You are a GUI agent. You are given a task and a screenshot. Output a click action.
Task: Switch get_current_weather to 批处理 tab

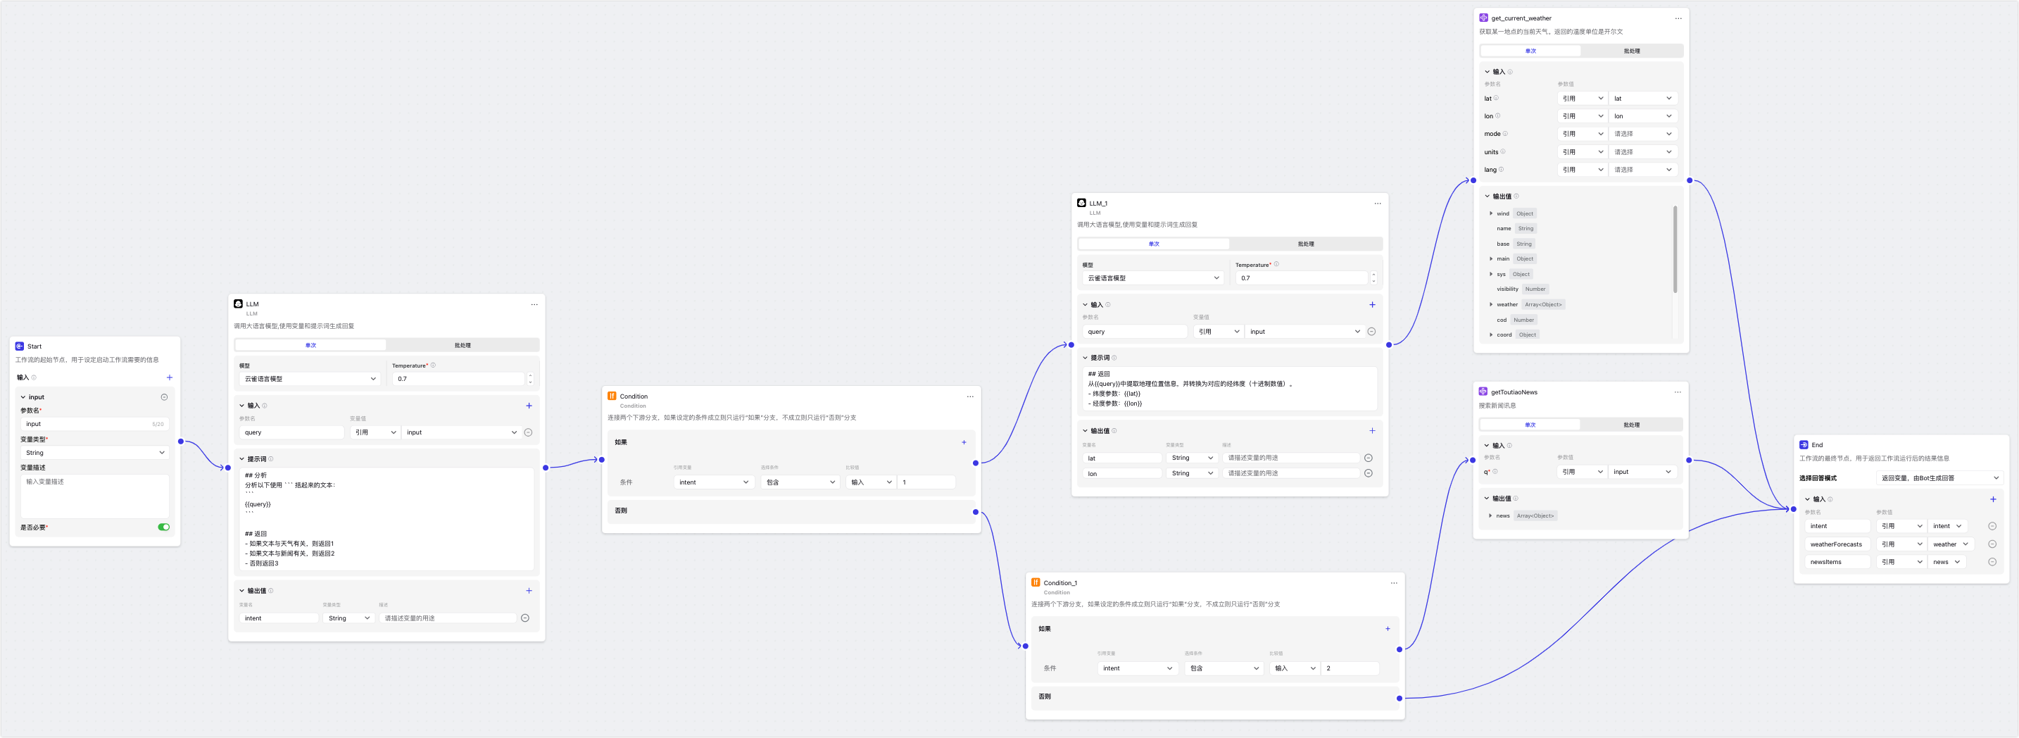pos(1631,51)
